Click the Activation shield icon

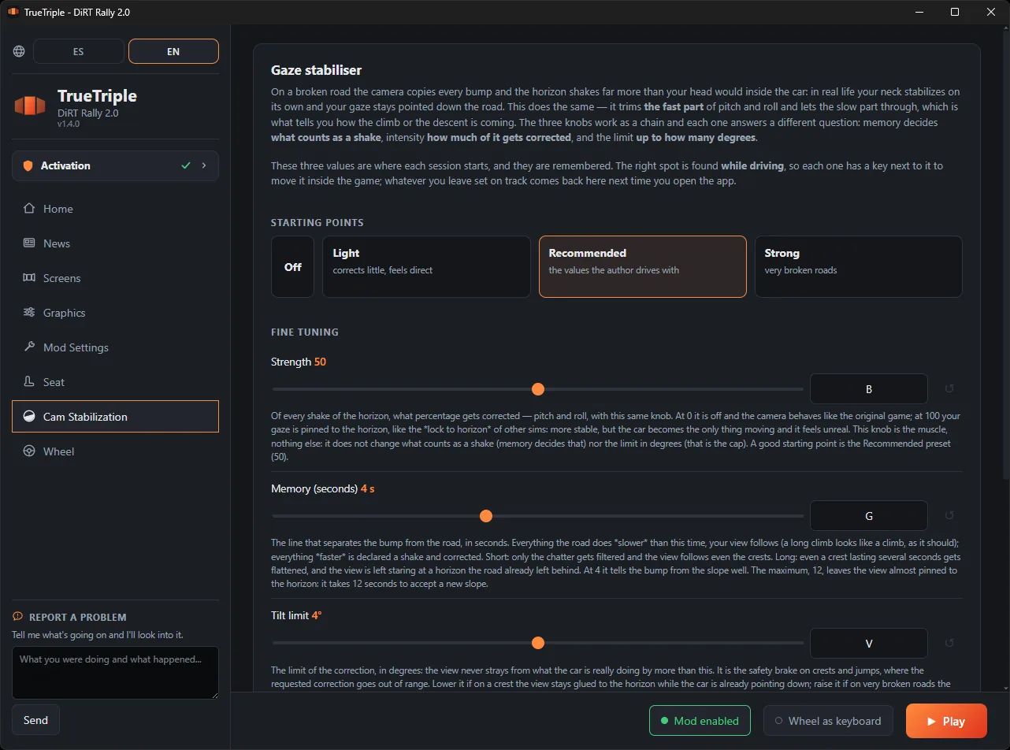28,166
